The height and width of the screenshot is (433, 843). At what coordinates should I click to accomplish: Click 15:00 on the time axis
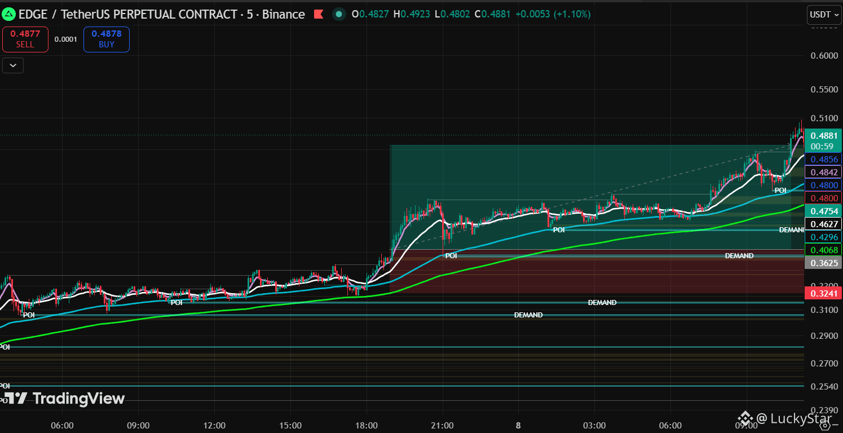click(290, 425)
